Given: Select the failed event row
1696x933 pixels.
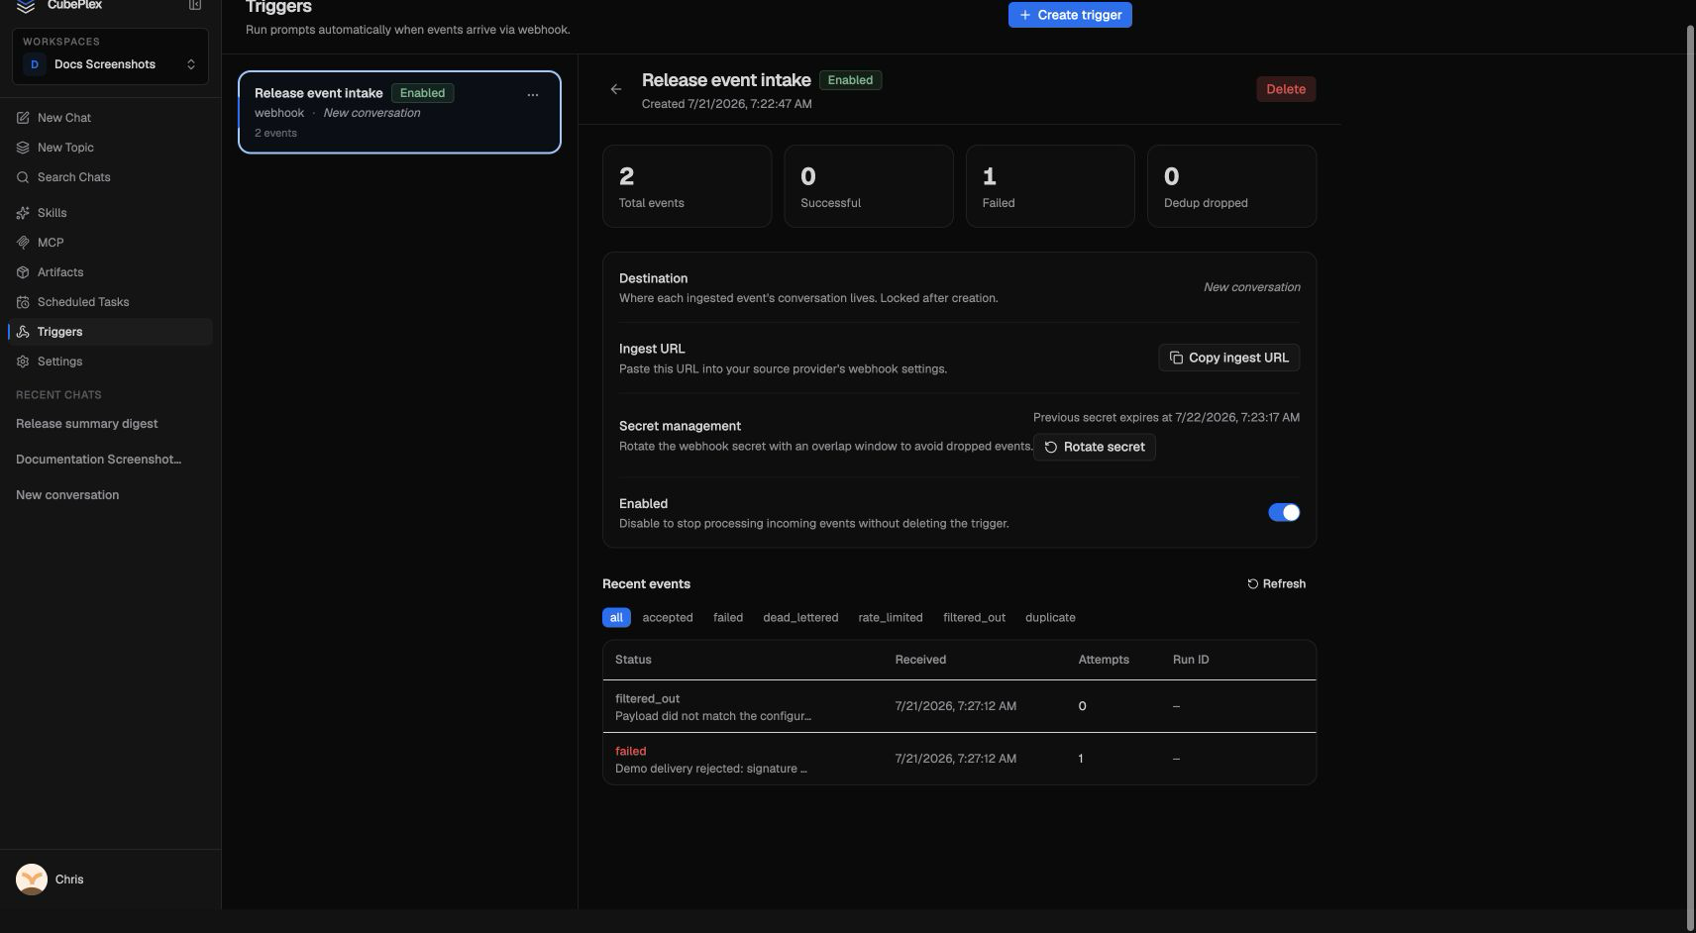Looking at the screenshot, I should click(959, 759).
